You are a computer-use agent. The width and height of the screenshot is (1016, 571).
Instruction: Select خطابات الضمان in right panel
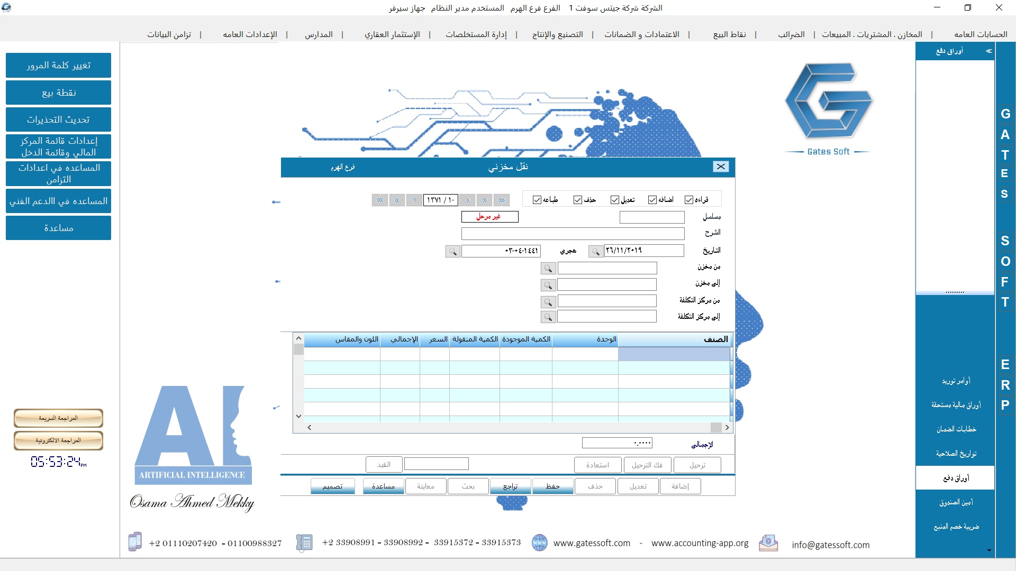point(956,429)
